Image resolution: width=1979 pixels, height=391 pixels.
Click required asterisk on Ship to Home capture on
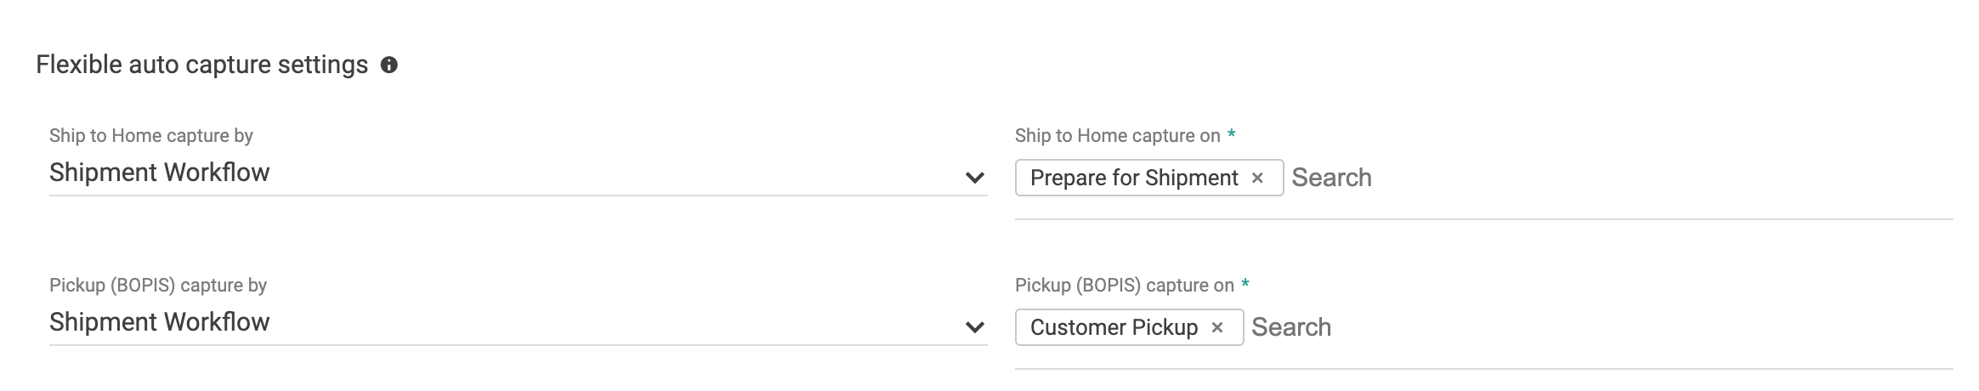1232,134
